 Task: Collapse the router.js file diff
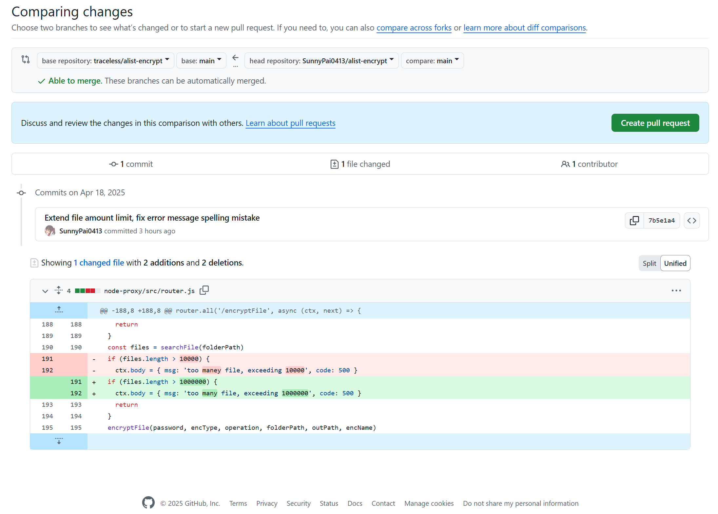click(x=45, y=291)
